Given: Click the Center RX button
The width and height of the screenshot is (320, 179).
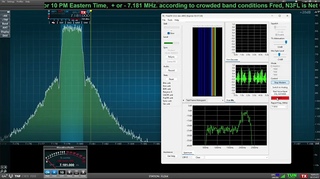Looking at the screenshot, I should (172, 62).
